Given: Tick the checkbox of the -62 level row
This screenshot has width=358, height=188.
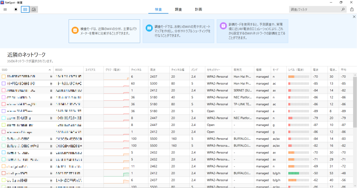Looking at the screenshot, I should 4,180.
